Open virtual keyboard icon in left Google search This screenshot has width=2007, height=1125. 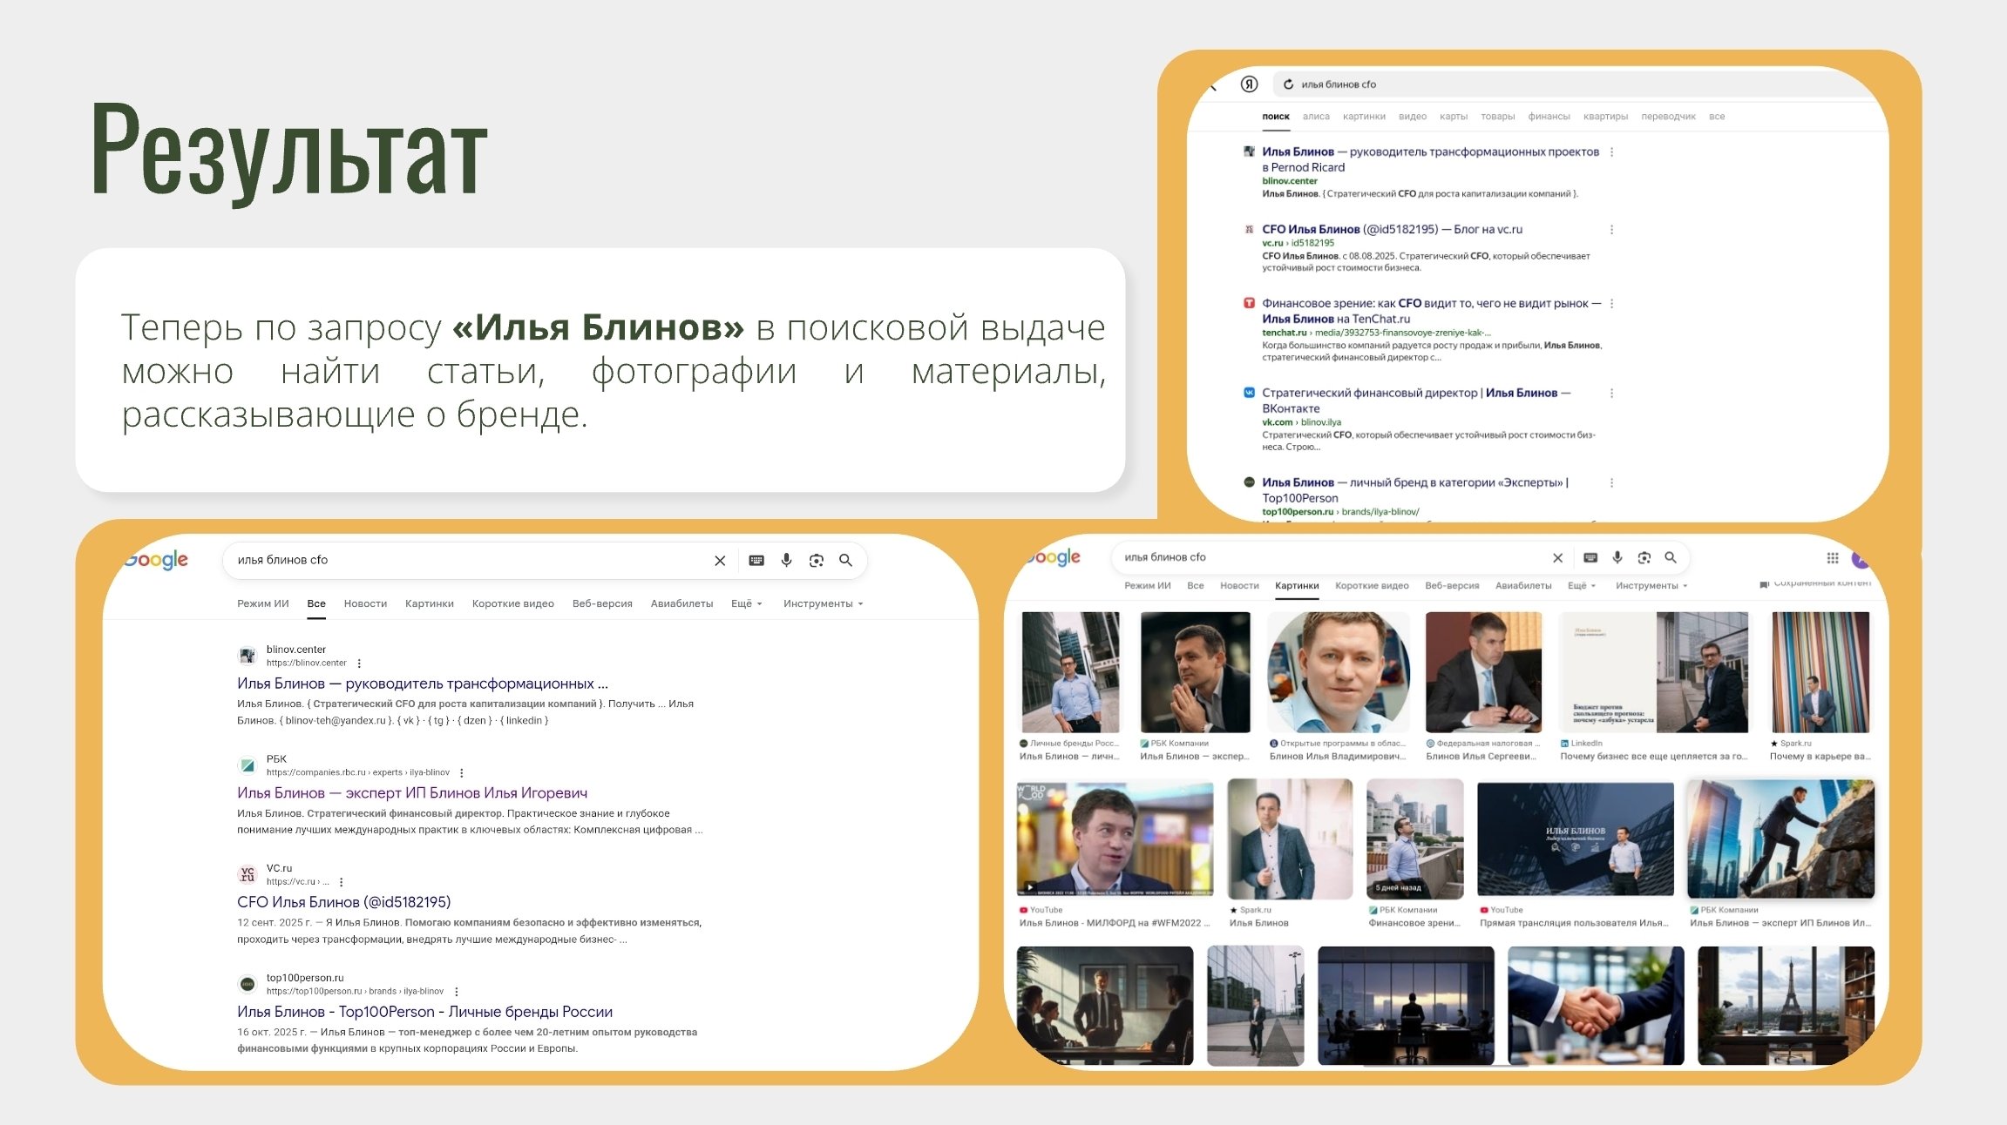point(756,560)
